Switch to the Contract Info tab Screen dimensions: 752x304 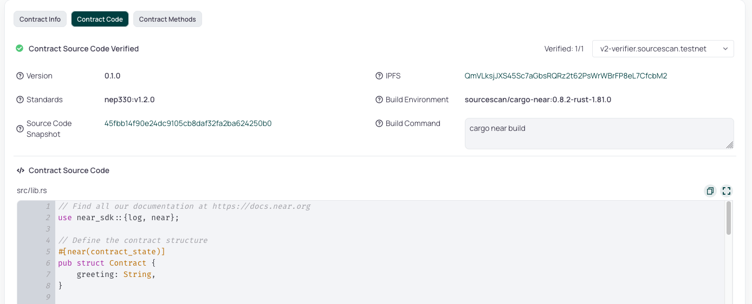coord(40,19)
